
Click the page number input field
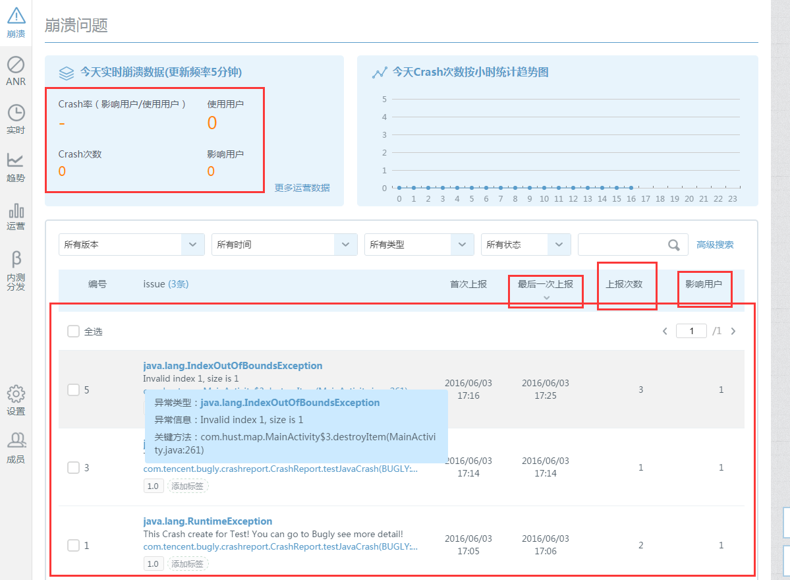coord(691,331)
